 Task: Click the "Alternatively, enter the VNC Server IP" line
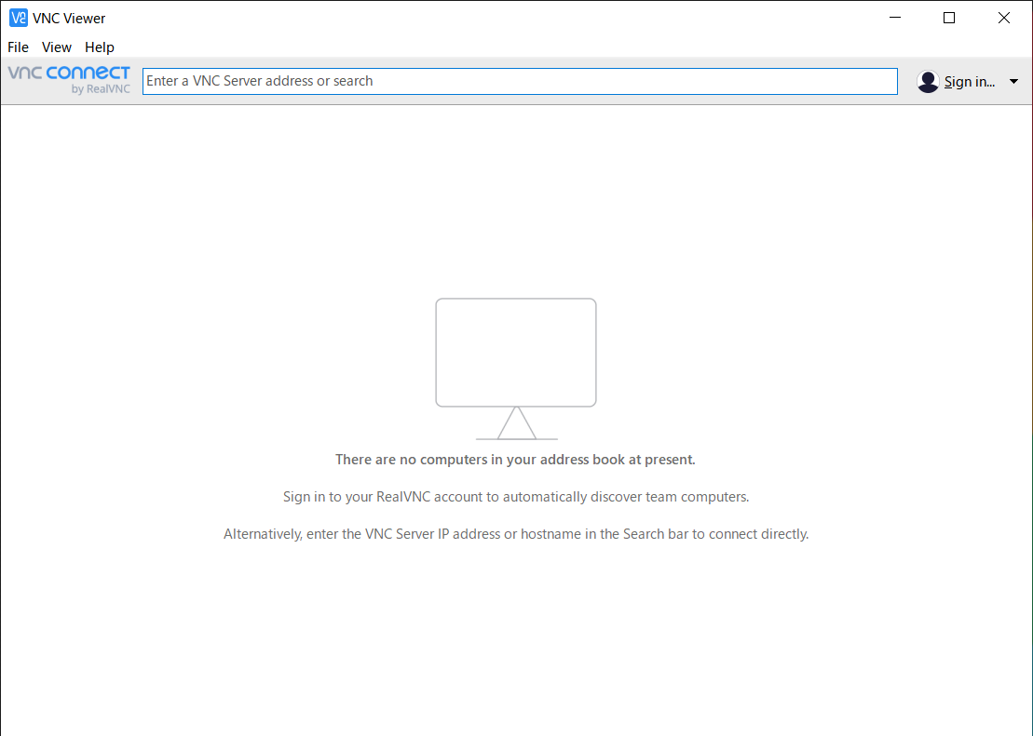(x=516, y=534)
